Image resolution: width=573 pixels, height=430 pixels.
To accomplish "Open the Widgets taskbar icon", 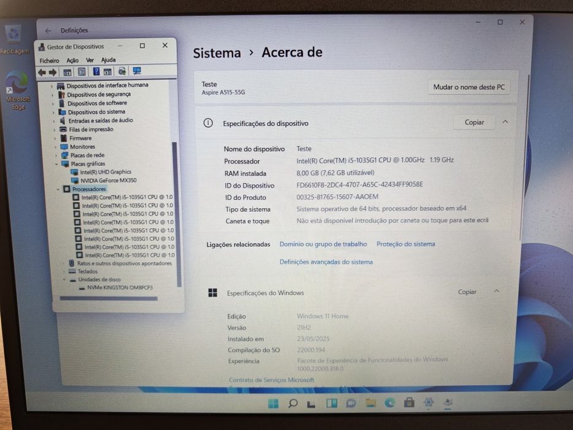I will click(332, 403).
